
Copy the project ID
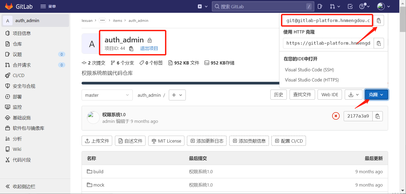[x=131, y=48]
